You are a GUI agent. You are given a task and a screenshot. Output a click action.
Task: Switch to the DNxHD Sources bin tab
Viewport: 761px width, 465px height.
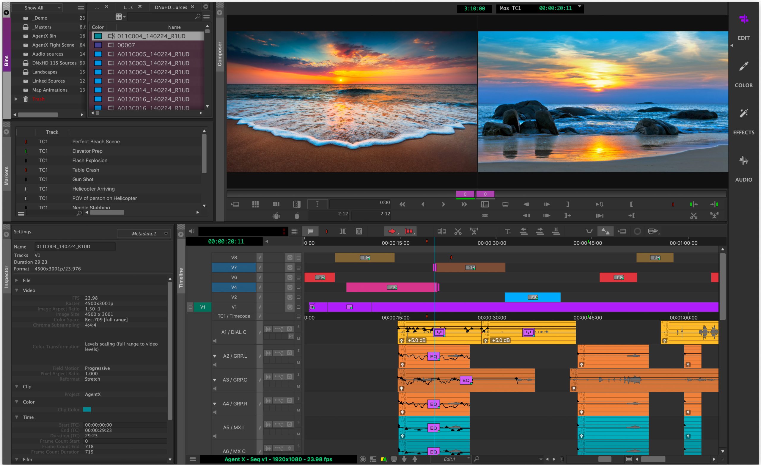[x=171, y=7]
